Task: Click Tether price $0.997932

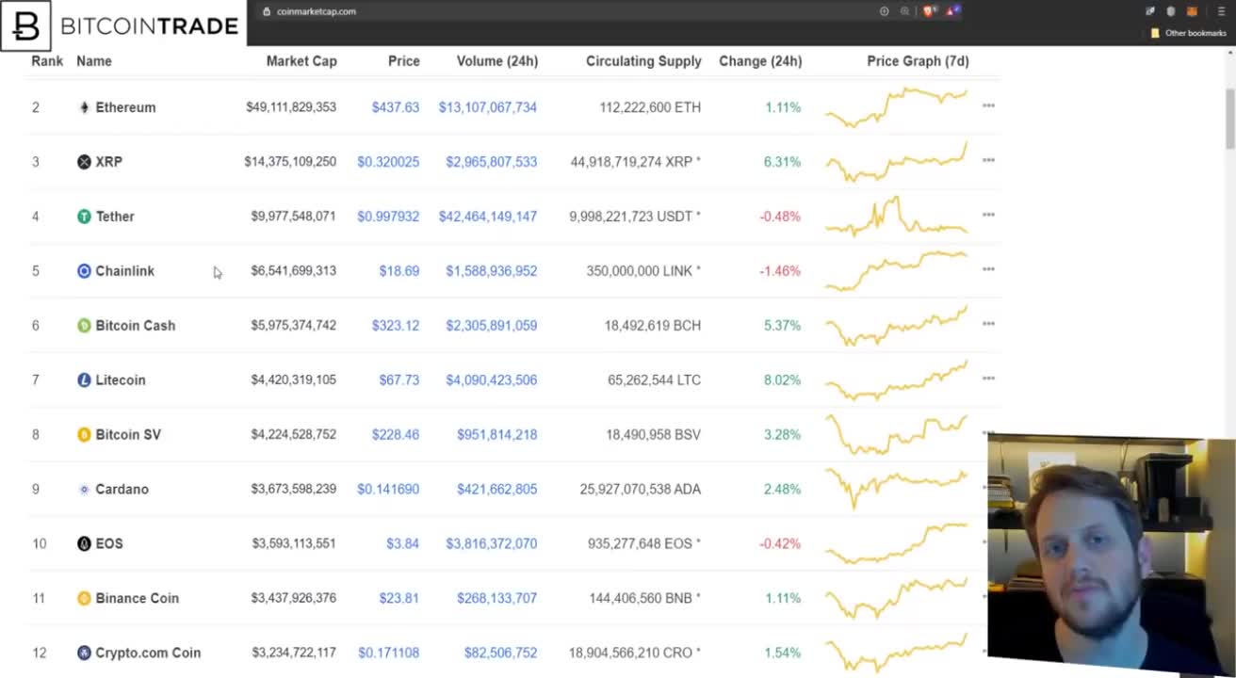Action: pos(388,217)
